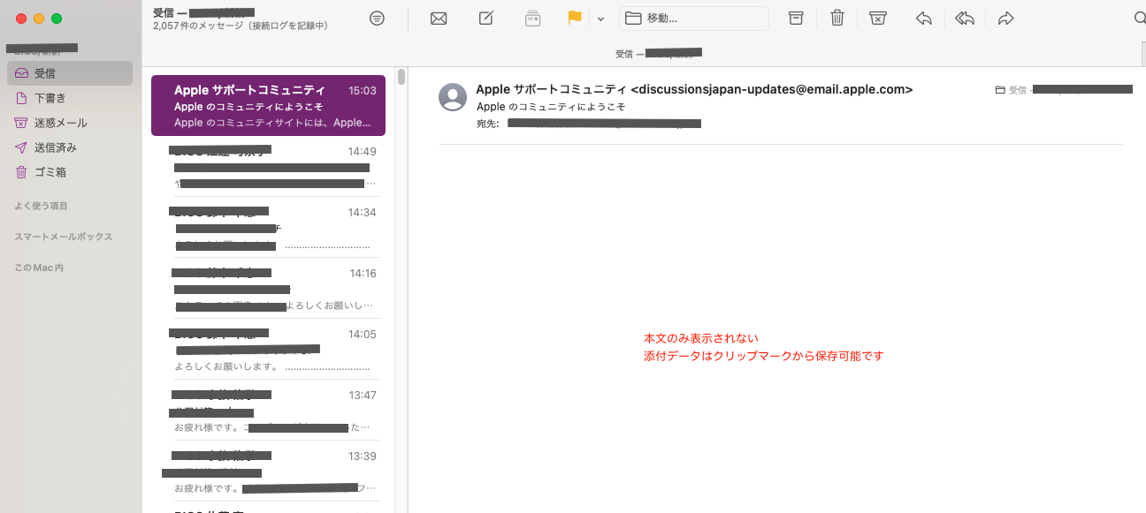Click よく使う項目 section header
1146x513 pixels.
pos(41,206)
